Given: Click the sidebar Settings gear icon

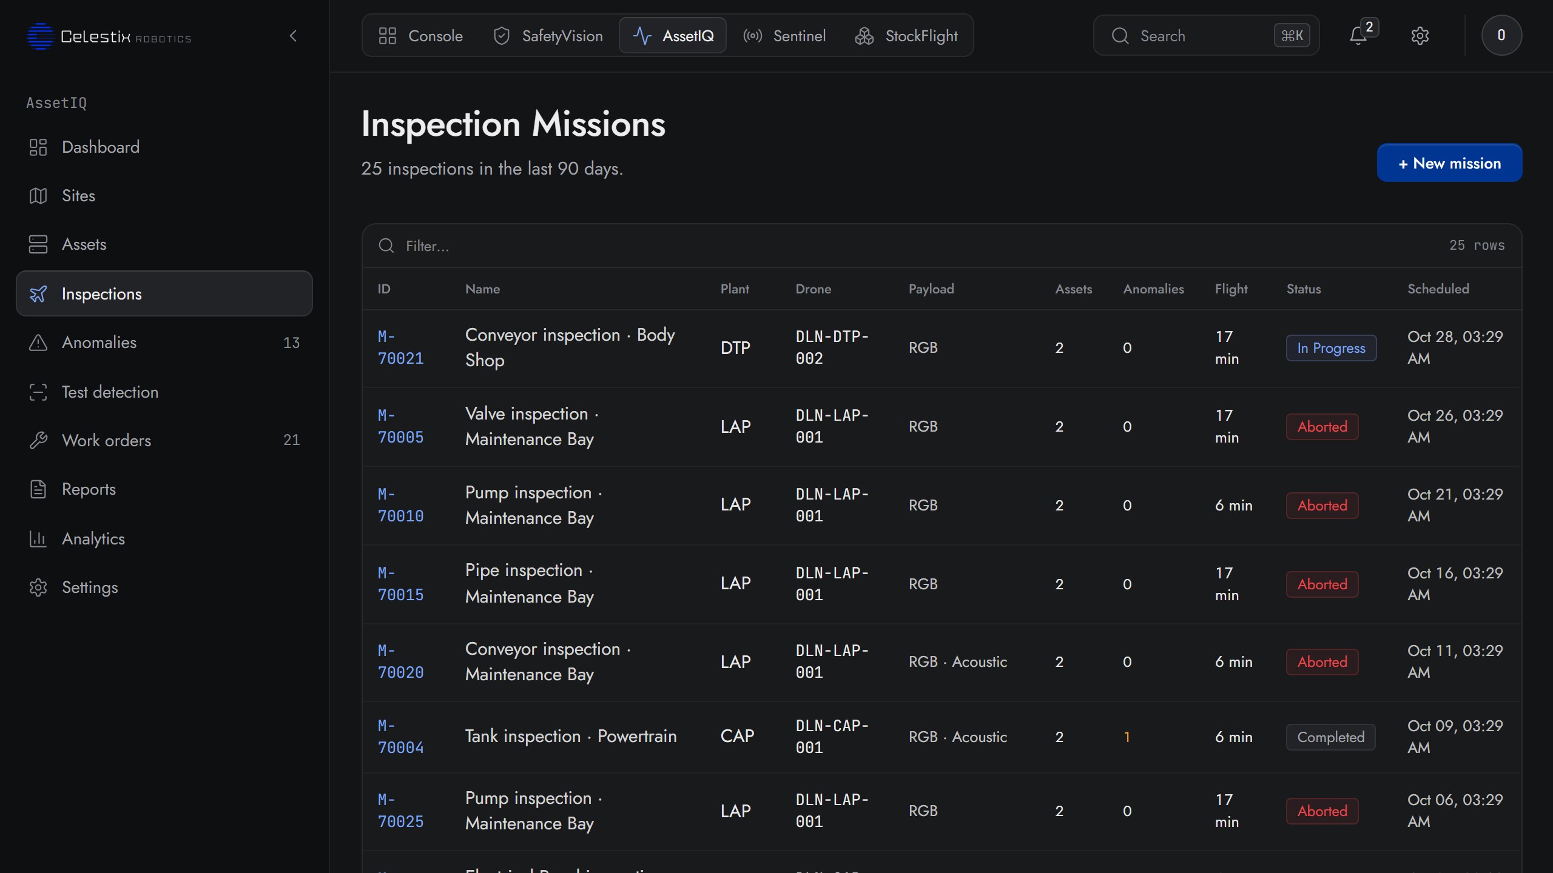Looking at the screenshot, I should click(38, 587).
